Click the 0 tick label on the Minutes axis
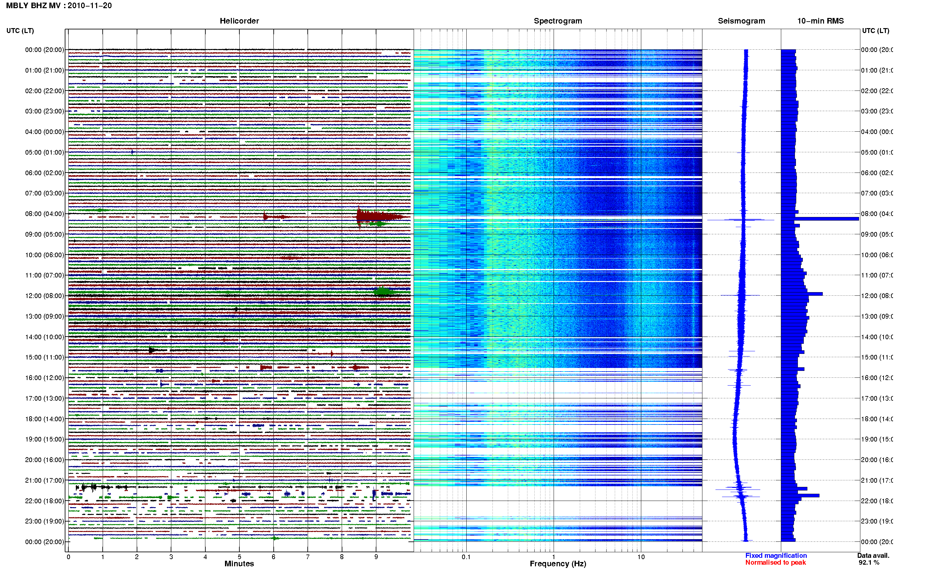This screenshot has height=581, width=930. coord(68,557)
